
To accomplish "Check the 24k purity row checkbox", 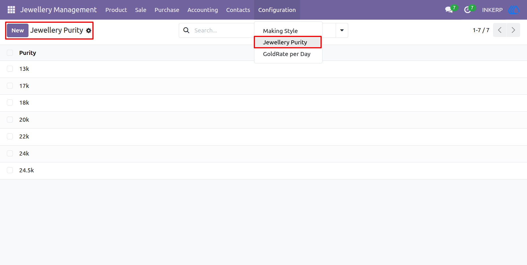I will [10, 154].
